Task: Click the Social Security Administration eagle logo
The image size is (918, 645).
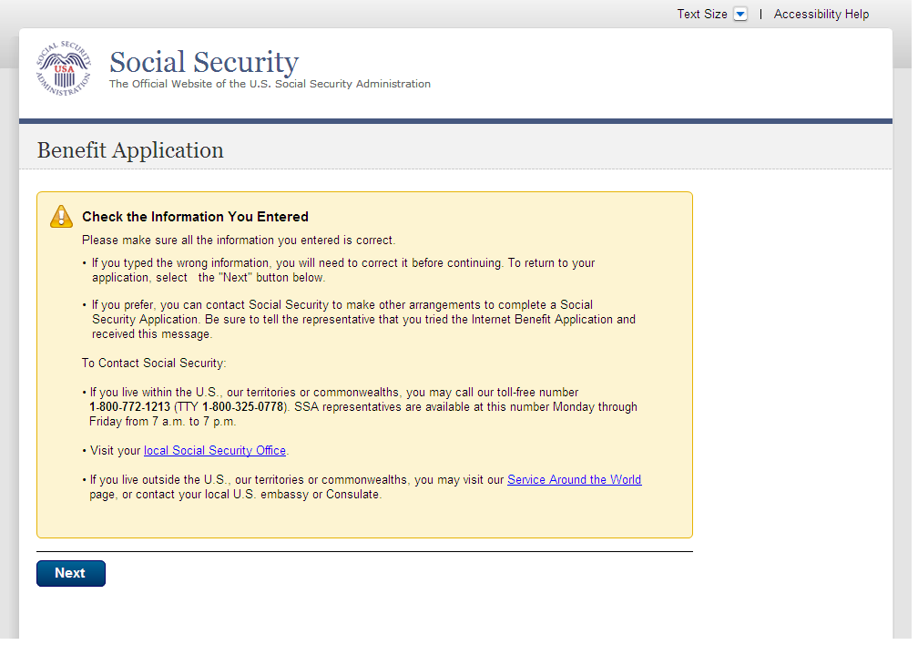Action: [64, 69]
